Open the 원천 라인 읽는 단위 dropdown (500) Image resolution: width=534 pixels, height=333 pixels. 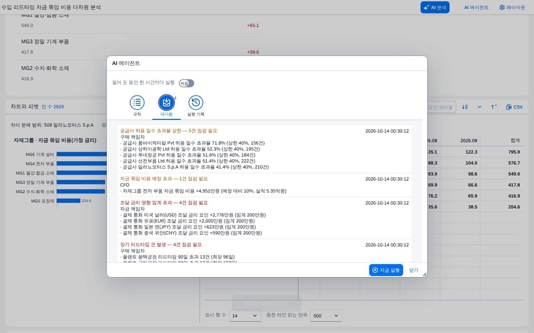(326, 316)
